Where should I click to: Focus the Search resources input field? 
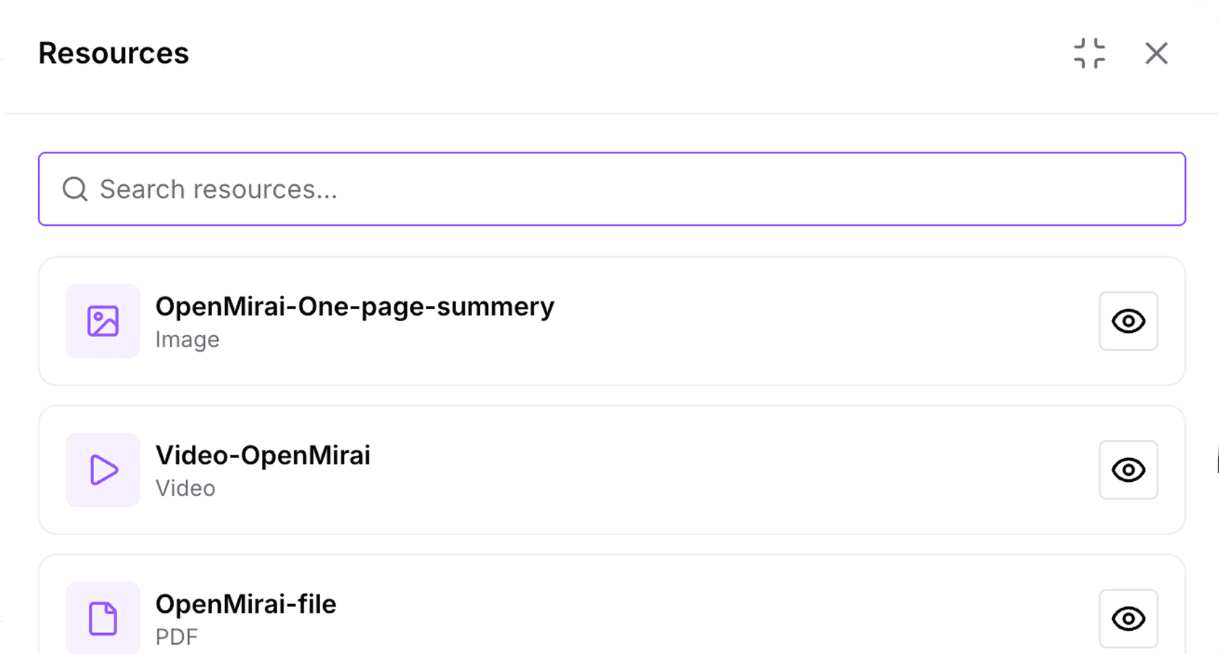[612, 189]
